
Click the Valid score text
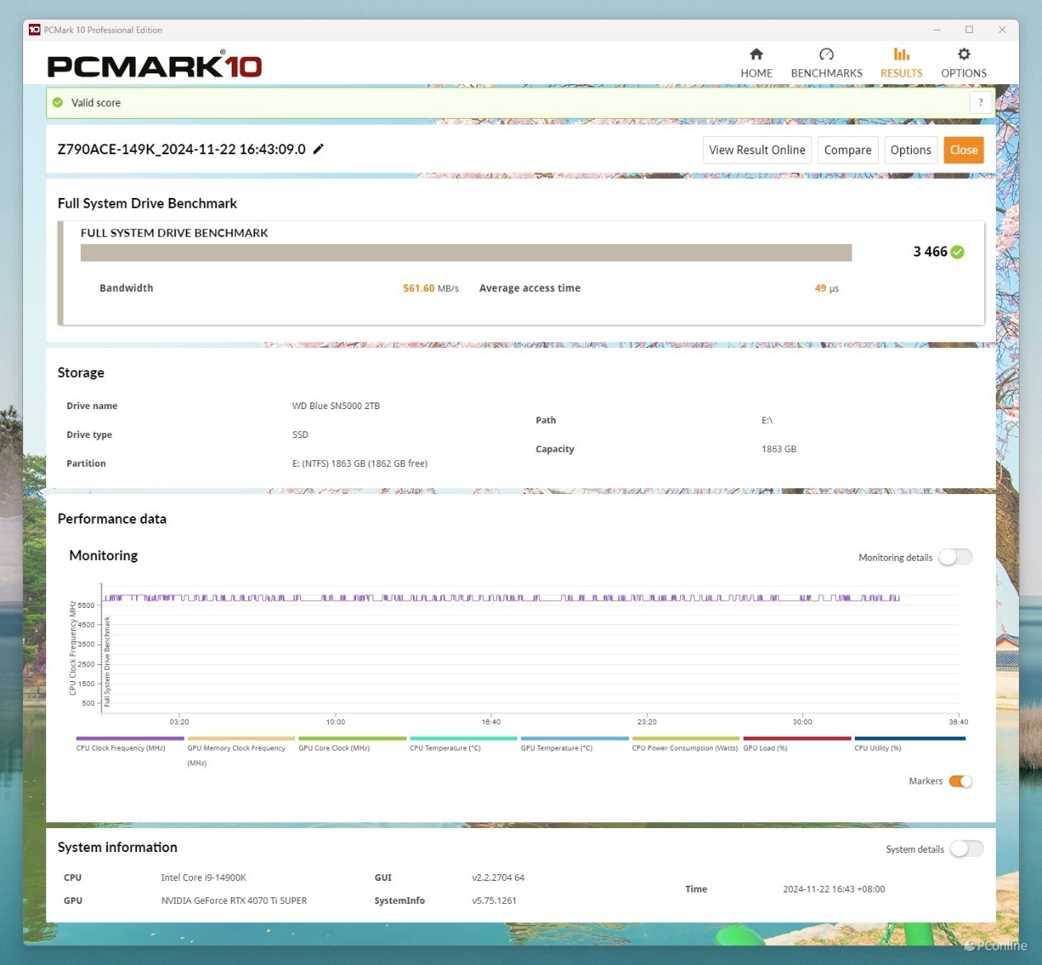pos(96,103)
